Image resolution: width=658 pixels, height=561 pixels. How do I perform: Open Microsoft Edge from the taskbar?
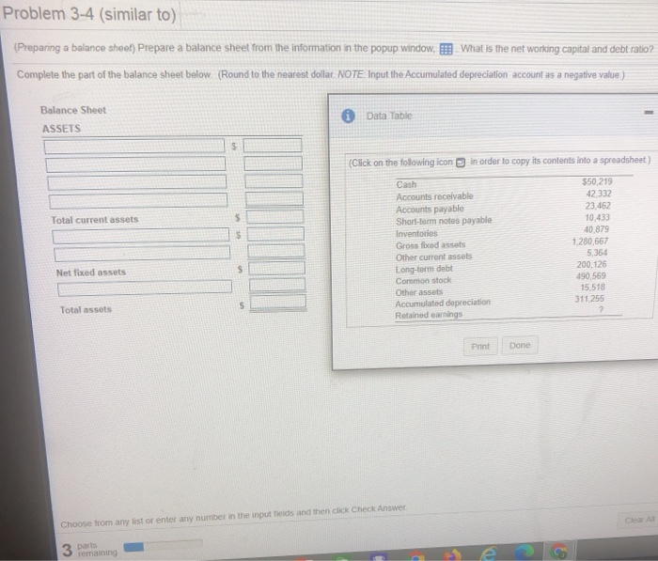525,553
